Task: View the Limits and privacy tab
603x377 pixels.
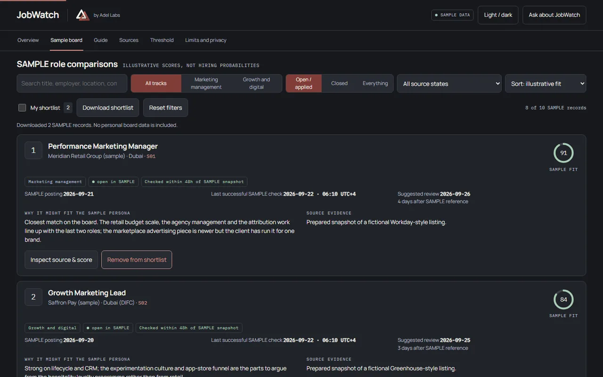Action: (x=206, y=40)
